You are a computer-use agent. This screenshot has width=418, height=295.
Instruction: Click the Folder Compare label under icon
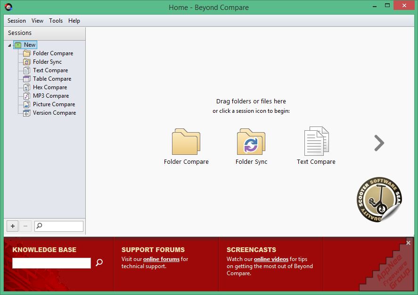(186, 162)
